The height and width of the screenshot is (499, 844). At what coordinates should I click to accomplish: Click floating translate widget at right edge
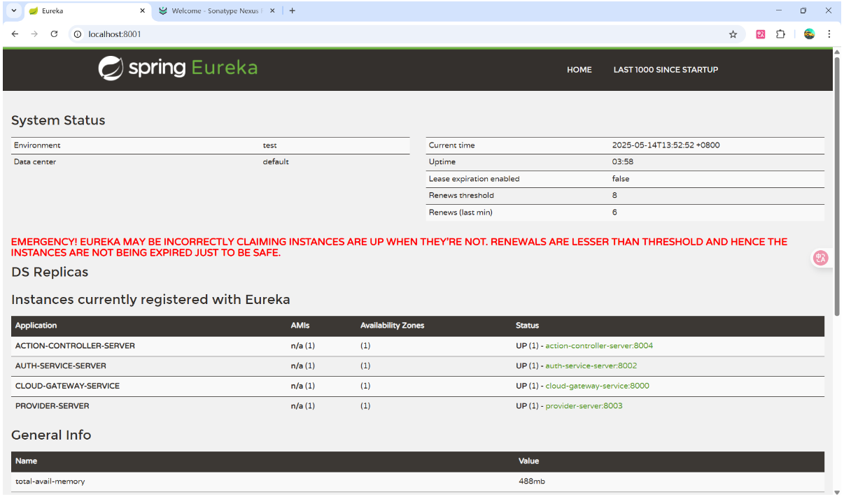pyautogui.click(x=821, y=258)
